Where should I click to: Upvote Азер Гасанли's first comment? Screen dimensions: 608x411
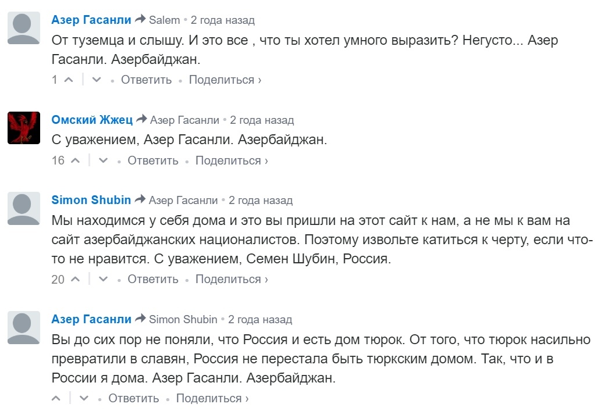pyautogui.click(x=68, y=80)
